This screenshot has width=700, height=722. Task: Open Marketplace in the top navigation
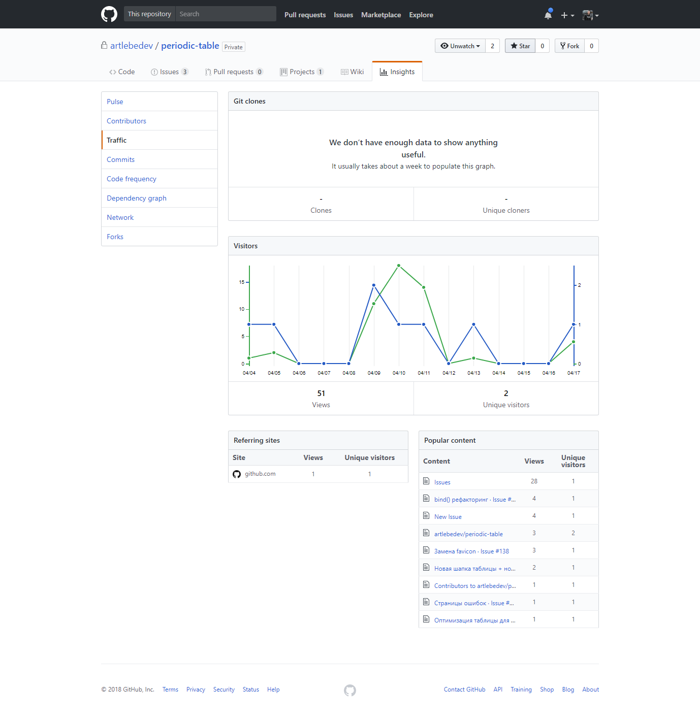point(381,15)
